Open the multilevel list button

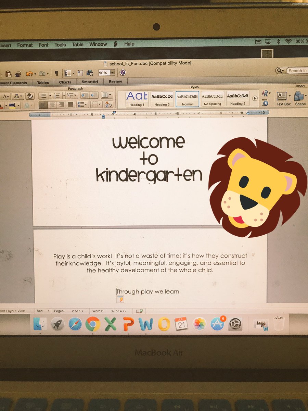coord(73,95)
